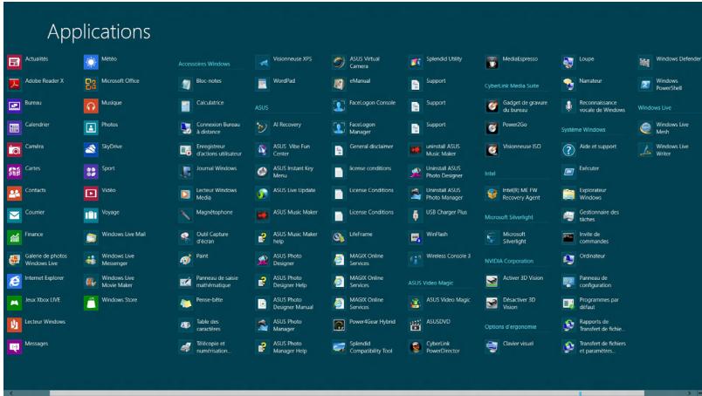Launch Windows Live Writer icon

pyautogui.click(x=645, y=150)
